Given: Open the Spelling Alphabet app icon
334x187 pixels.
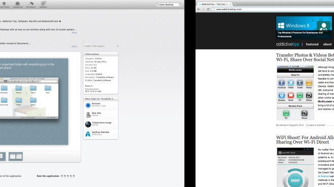Looking at the screenshot, I should pos(88,134).
